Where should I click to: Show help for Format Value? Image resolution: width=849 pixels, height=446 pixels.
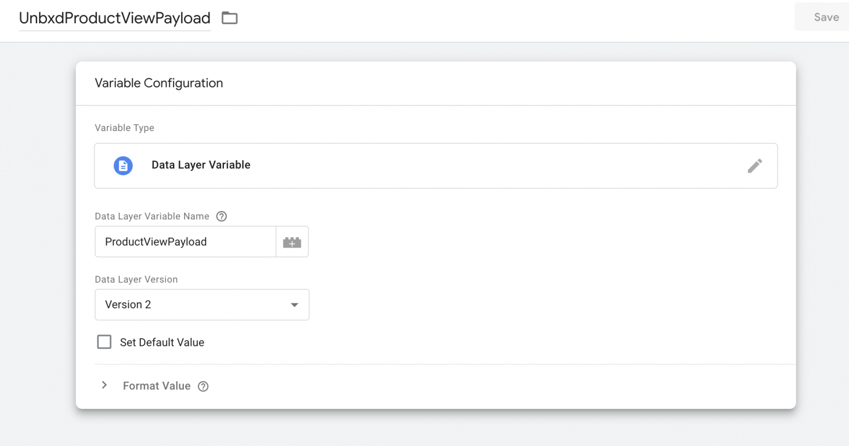(203, 386)
